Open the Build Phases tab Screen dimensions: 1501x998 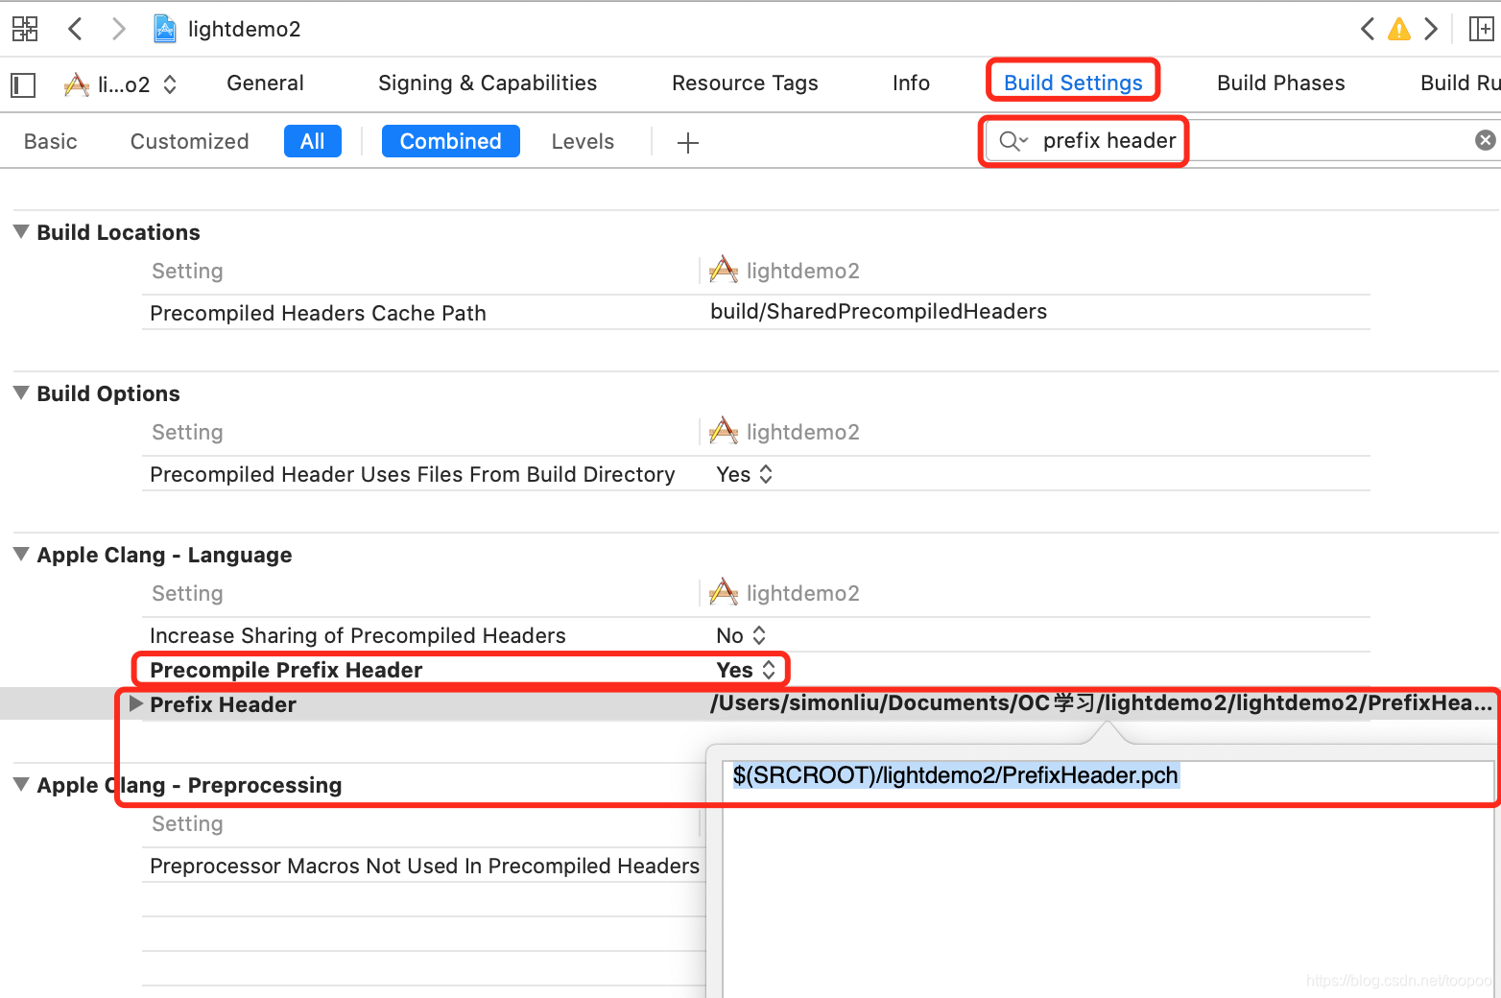point(1280,83)
